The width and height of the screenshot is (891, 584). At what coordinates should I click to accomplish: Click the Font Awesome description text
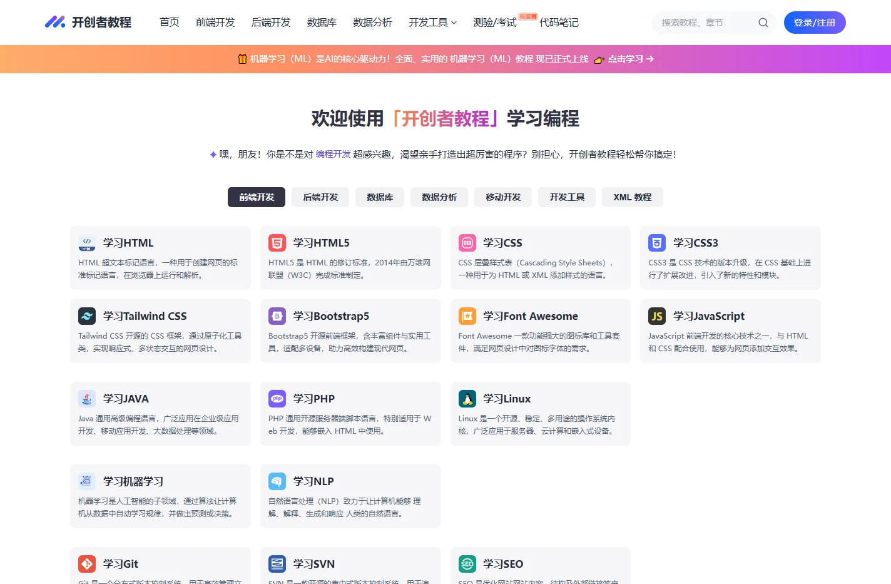(x=539, y=342)
